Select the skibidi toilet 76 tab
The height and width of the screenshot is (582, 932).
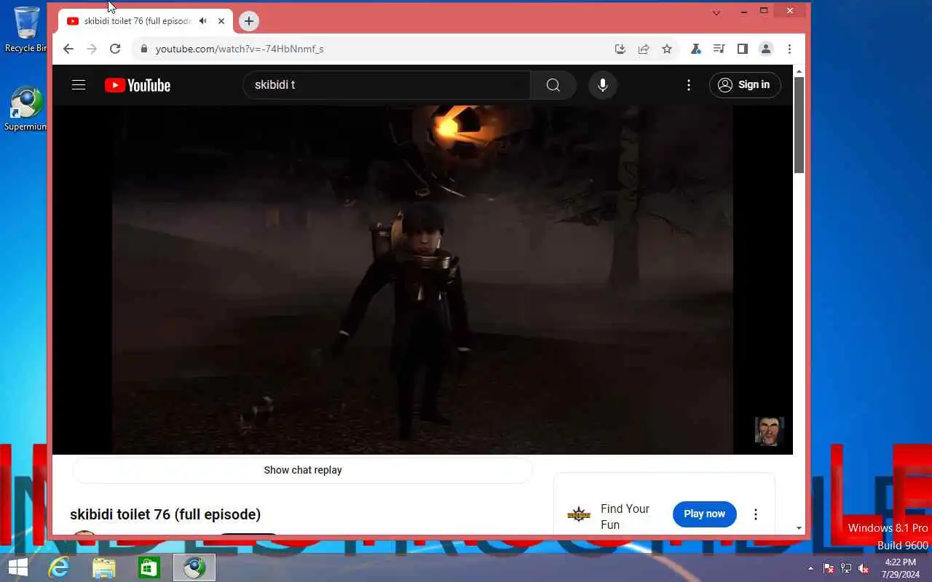point(146,21)
